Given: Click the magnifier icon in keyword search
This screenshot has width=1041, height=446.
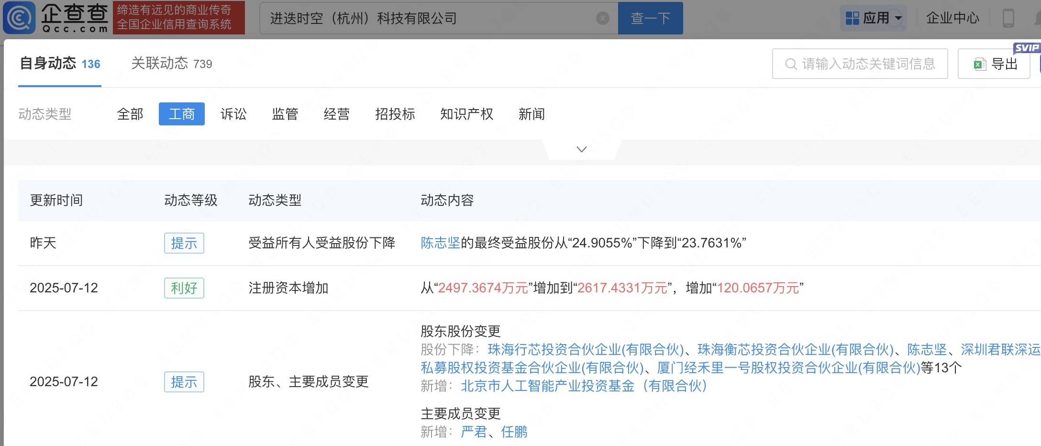Looking at the screenshot, I should point(791,64).
